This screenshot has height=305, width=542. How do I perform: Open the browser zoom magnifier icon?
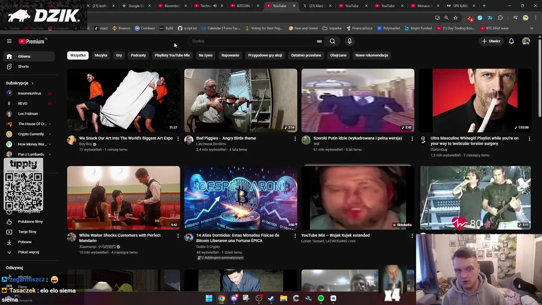tap(446, 18)
